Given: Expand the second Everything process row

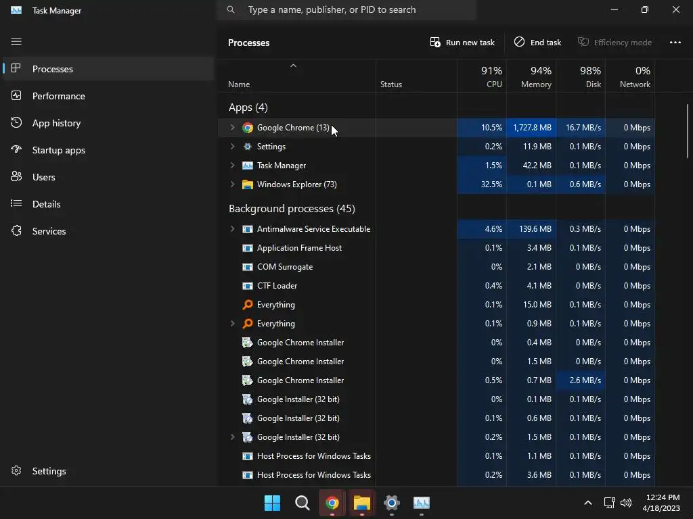Looking at the screenshot, I should (x=233, y=324).
